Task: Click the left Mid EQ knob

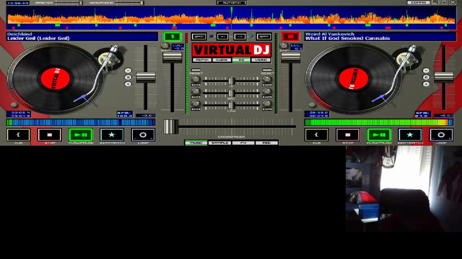Action: [196, 92]
